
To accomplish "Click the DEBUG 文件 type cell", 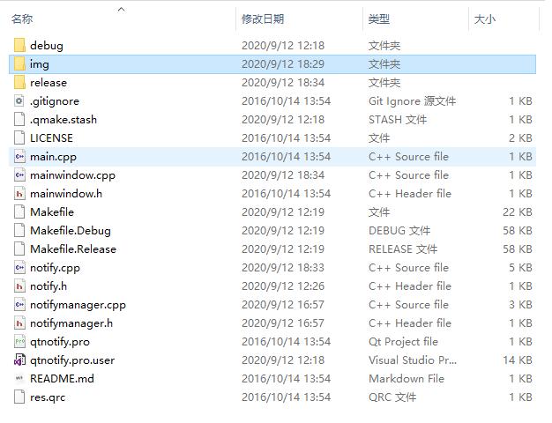I will [399, 231].
